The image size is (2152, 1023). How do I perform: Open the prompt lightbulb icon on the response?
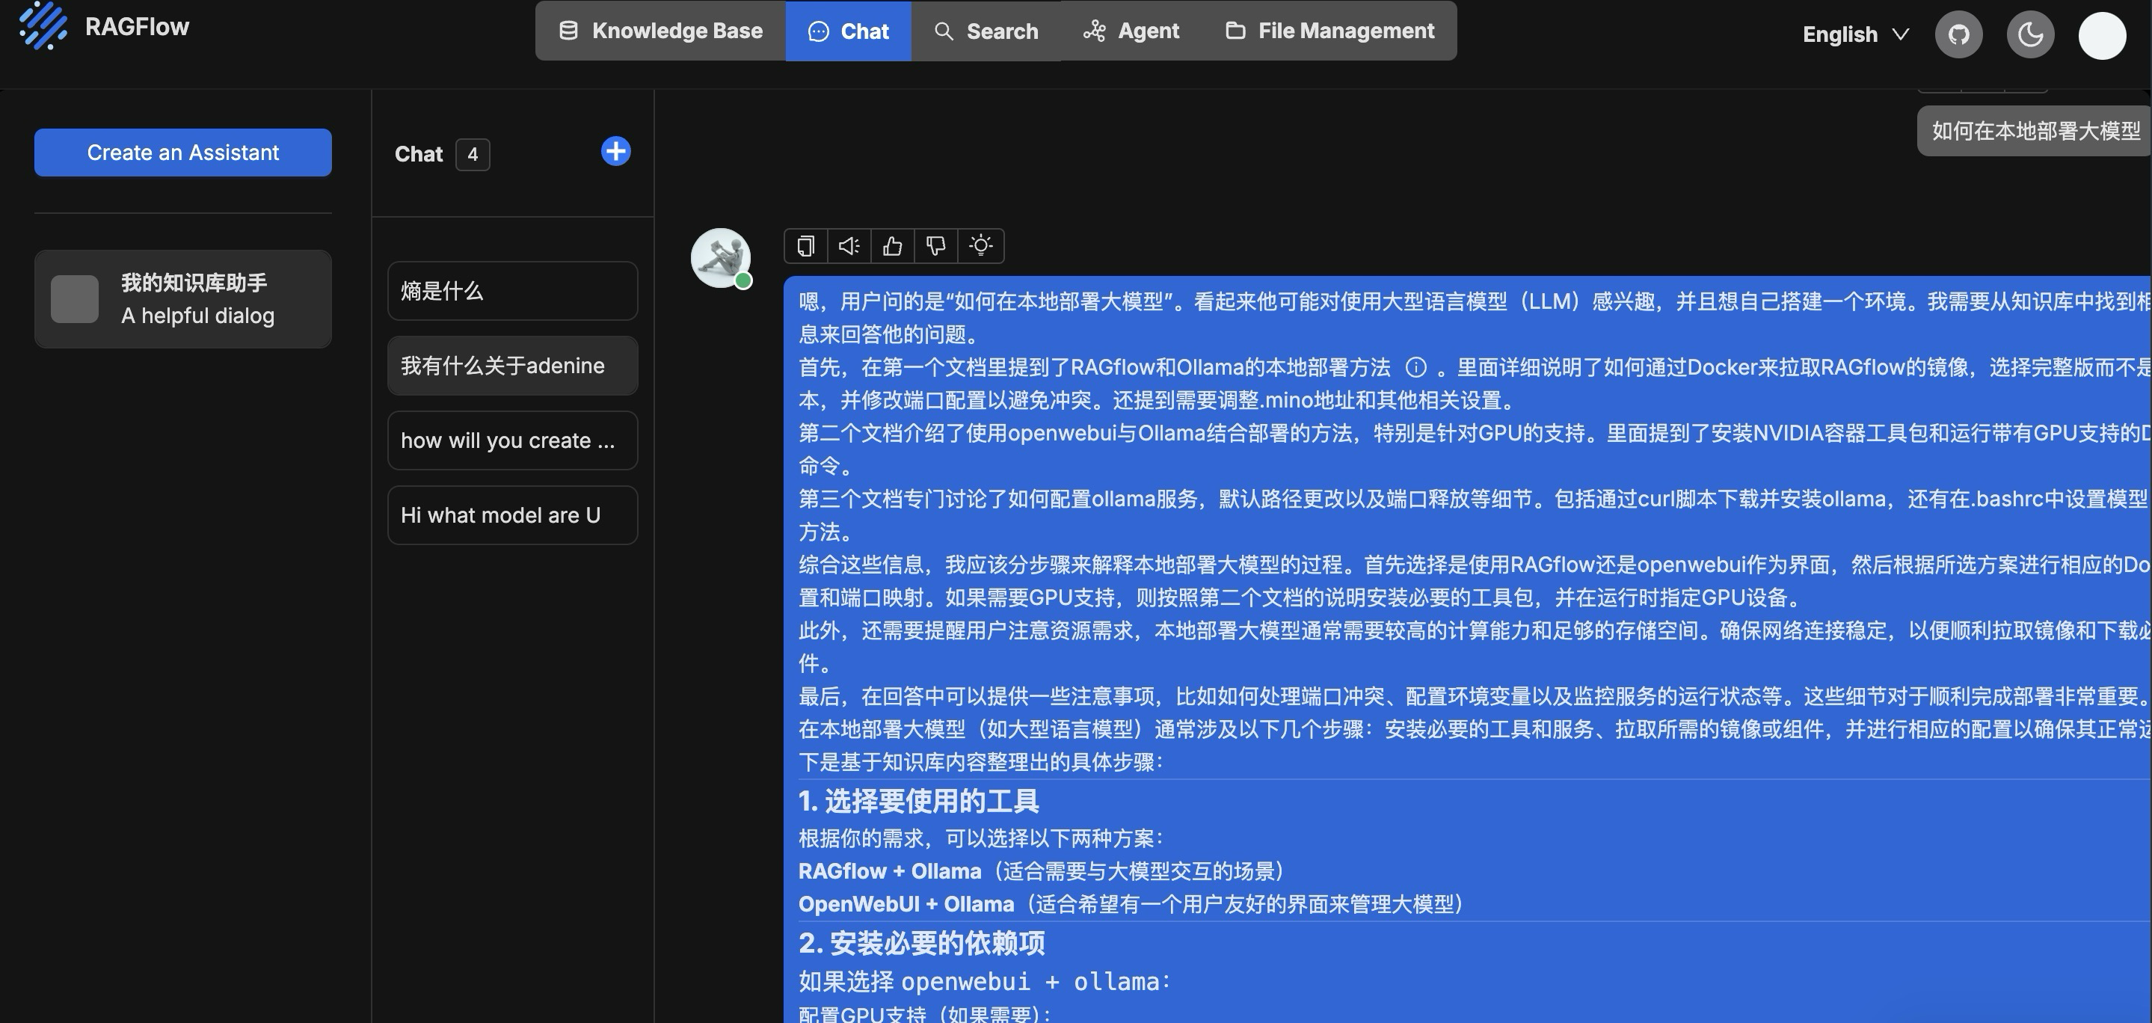click(x=980, y=246)
